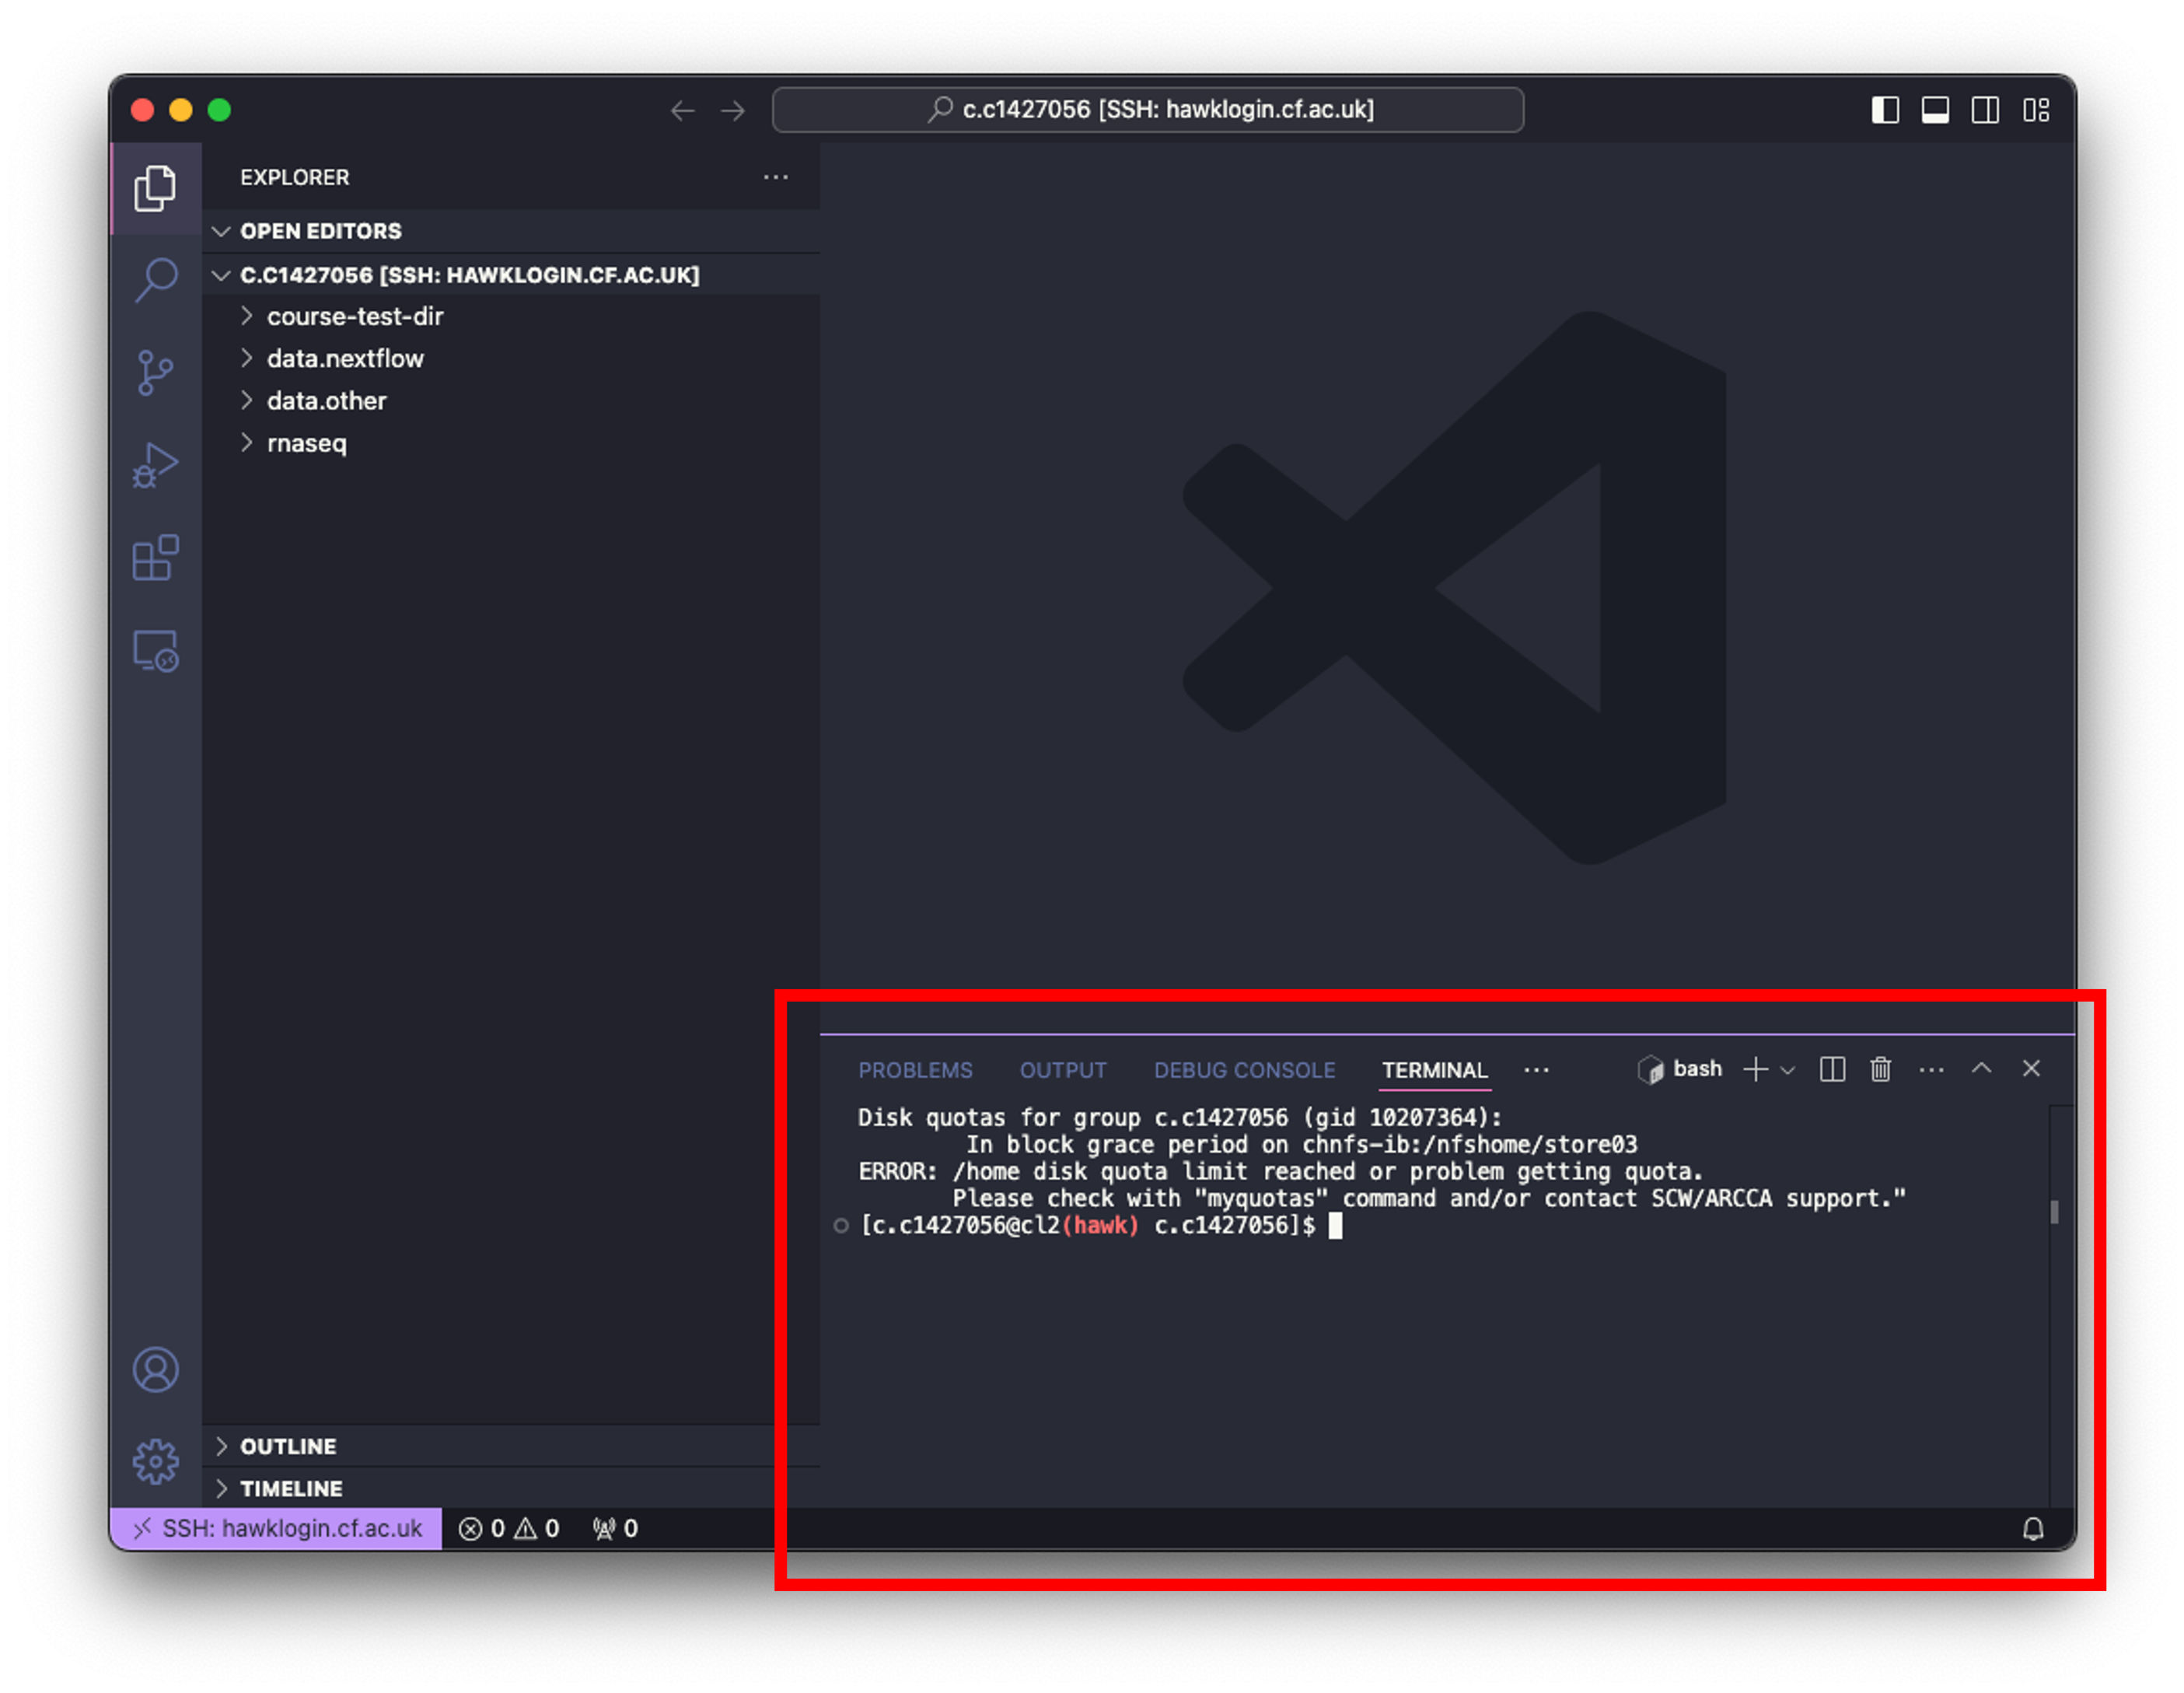
Task: Expand the data.nextflow folder
Action: (511, 358)
